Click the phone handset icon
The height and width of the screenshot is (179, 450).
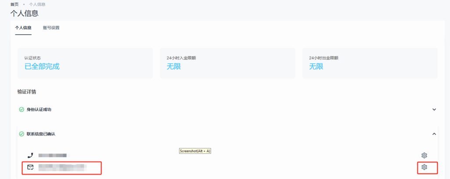[30, 155]
